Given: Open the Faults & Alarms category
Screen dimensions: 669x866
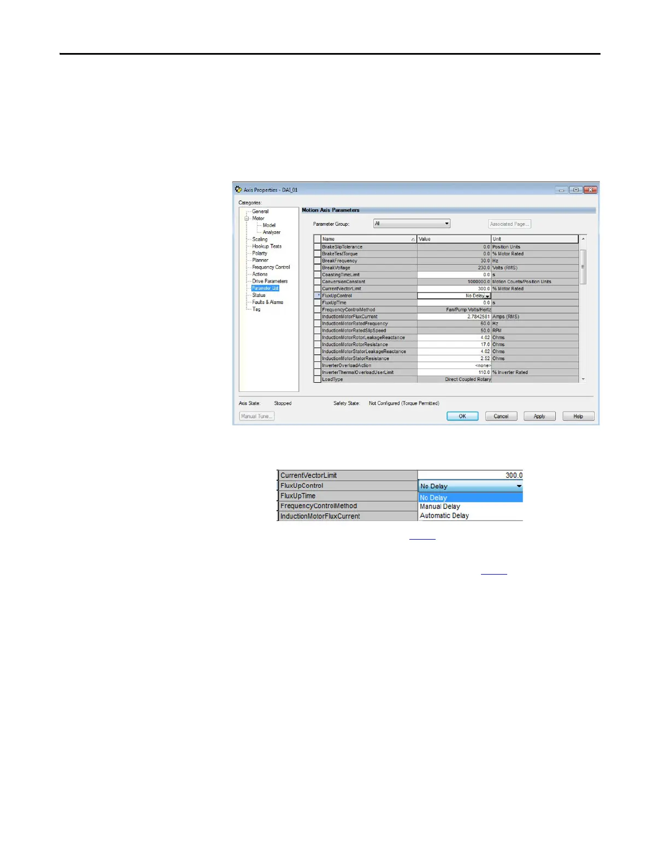Looking at the screenshot, I should (x=268, y=302).
